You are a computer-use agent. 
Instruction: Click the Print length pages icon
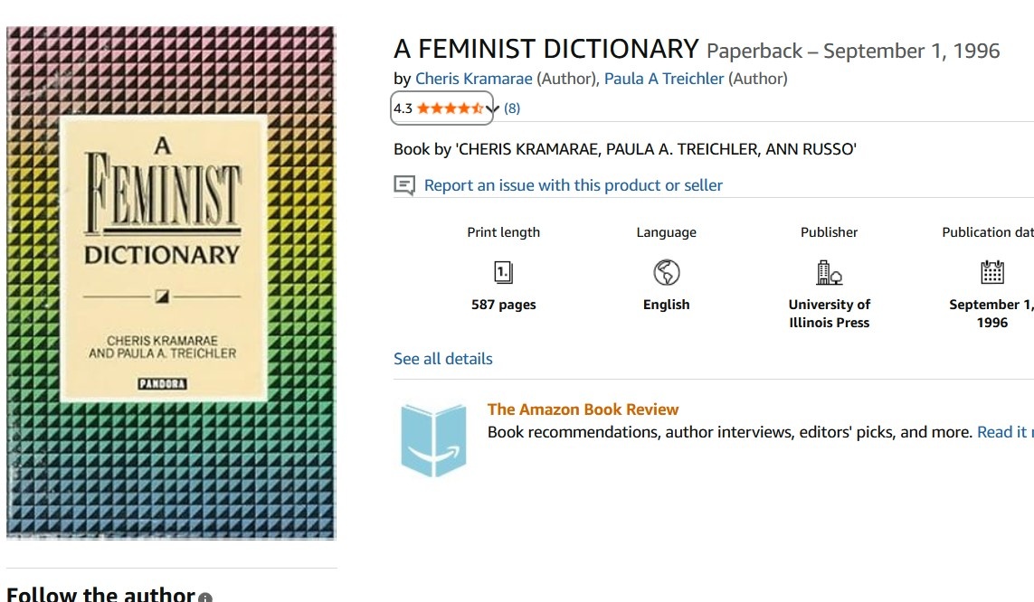pyautogui.click(x=504, y=271)
